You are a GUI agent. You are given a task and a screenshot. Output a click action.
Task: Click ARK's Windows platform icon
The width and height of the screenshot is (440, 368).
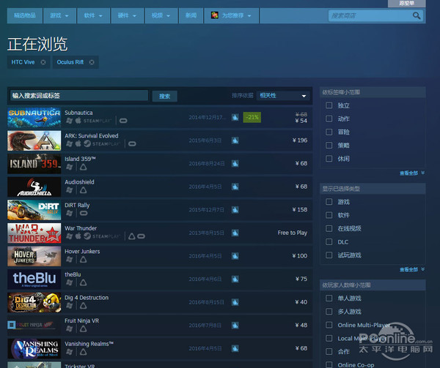pyautogui.click(x=70, y=144)
